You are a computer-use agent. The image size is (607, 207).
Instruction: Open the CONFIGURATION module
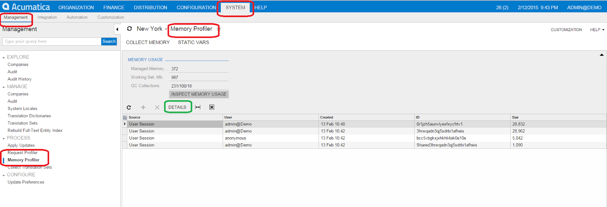tap(196, 7)
